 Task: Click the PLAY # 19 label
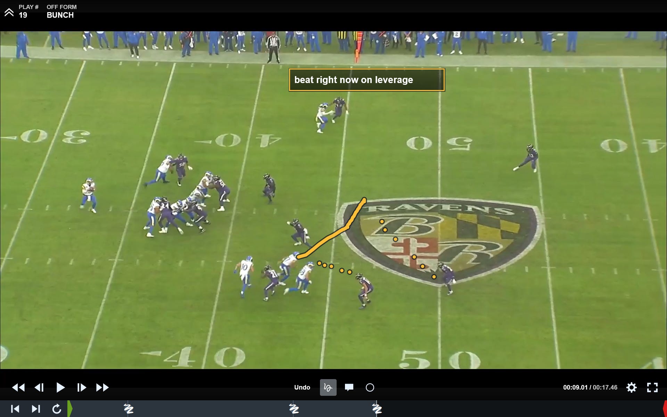28,11
